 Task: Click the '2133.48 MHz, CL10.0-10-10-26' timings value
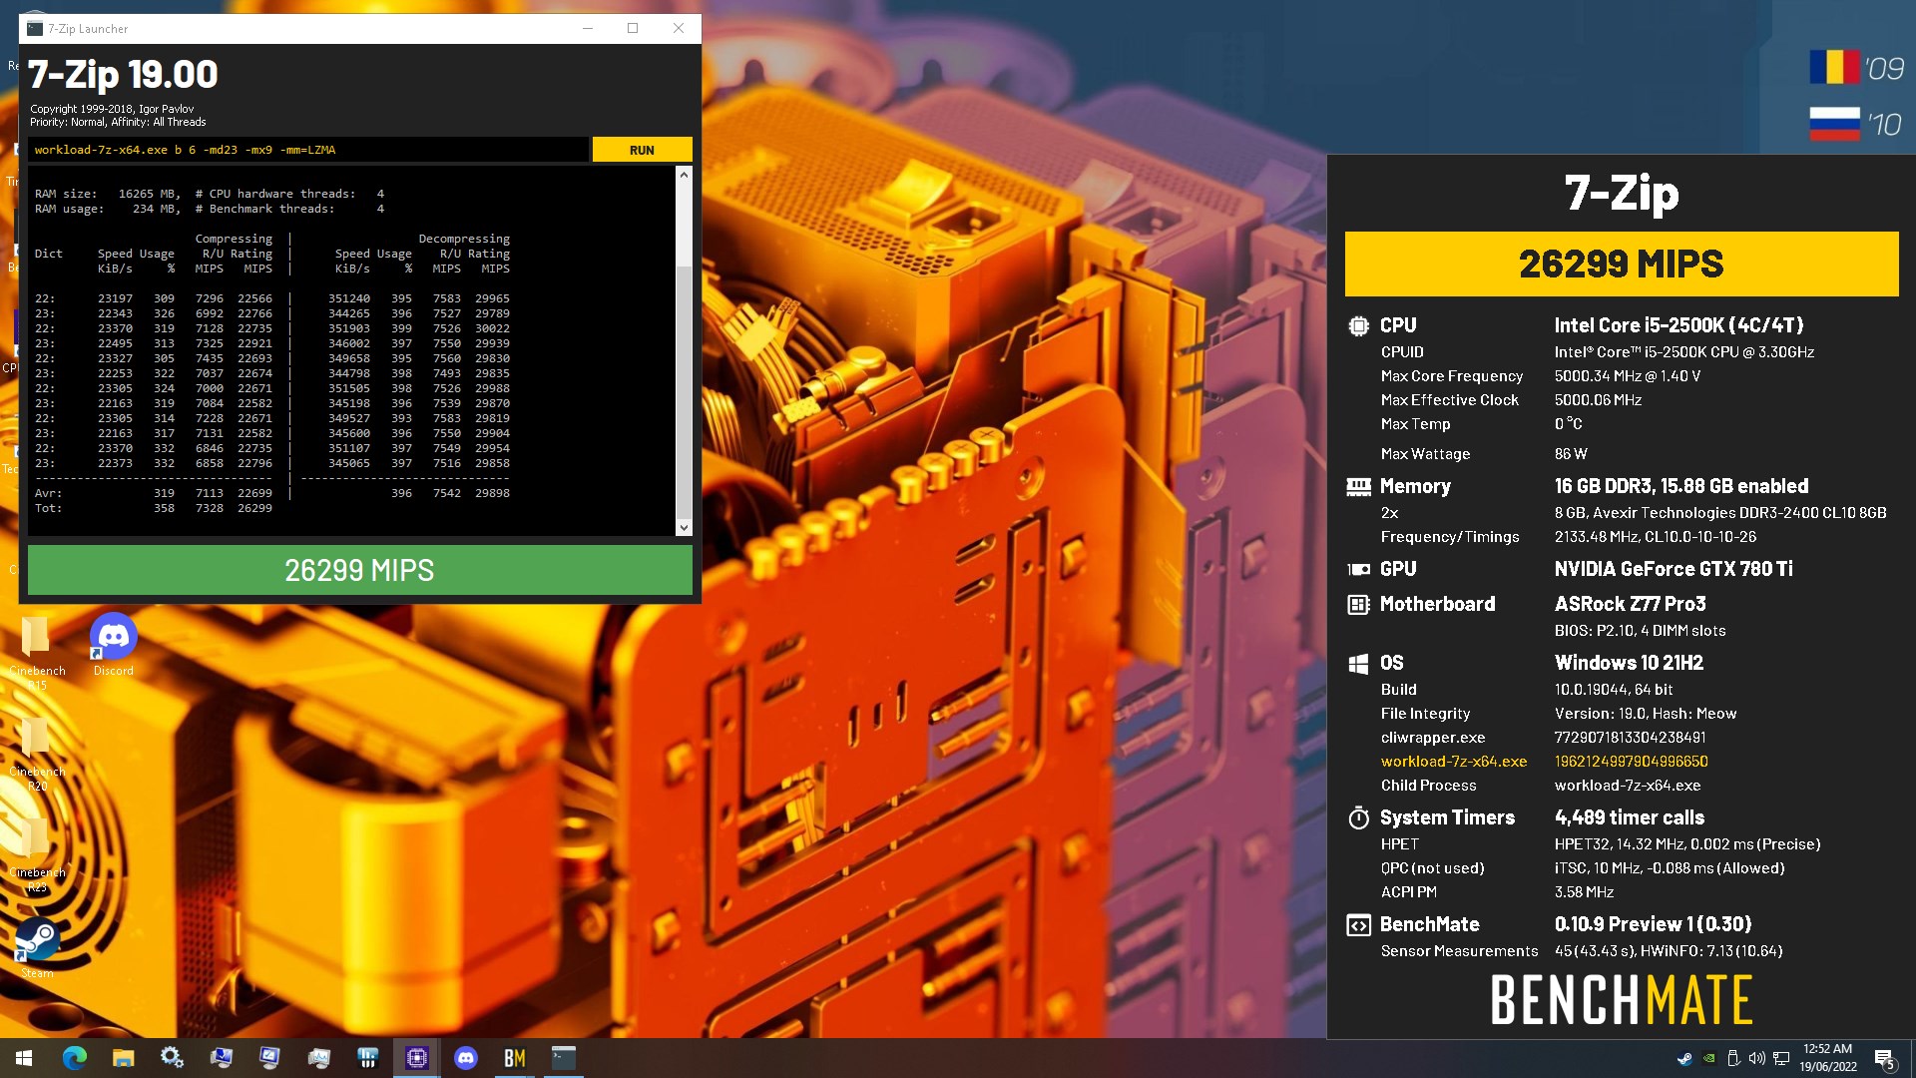tap(1656, 537)
